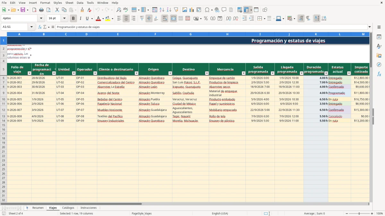The height and width of the screenshot is (216, 385).
Task: Click the Insert Chart icon
Action: click(192, 10)
